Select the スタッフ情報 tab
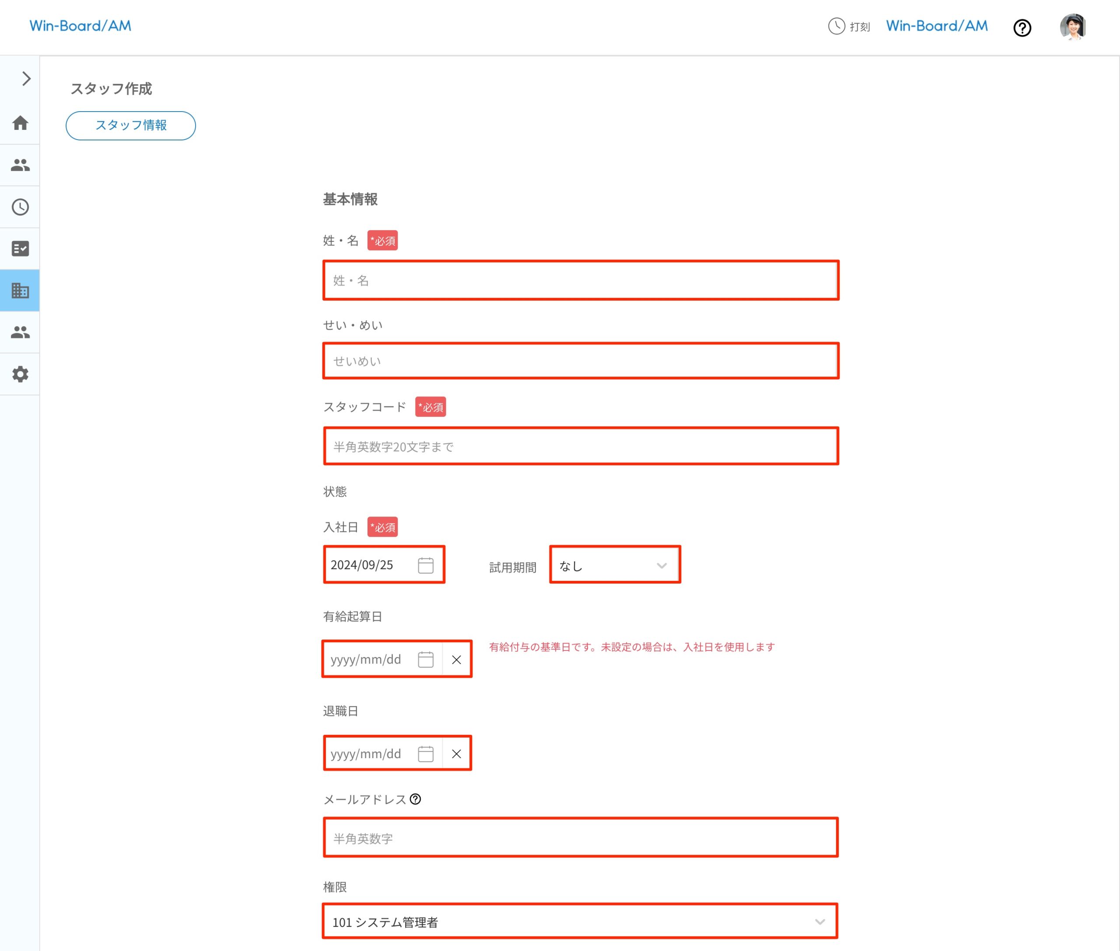This screenshot has height=951, width=1120. click(130, 126)
